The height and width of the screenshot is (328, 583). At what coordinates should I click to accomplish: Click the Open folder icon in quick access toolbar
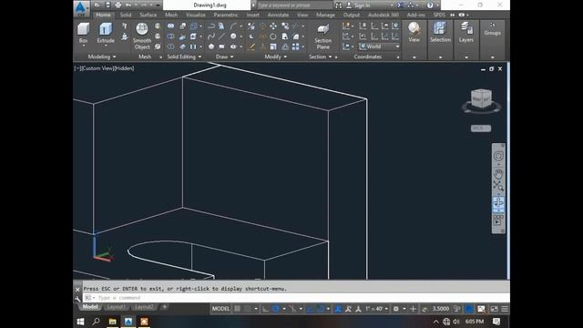[x=97, y=5]
